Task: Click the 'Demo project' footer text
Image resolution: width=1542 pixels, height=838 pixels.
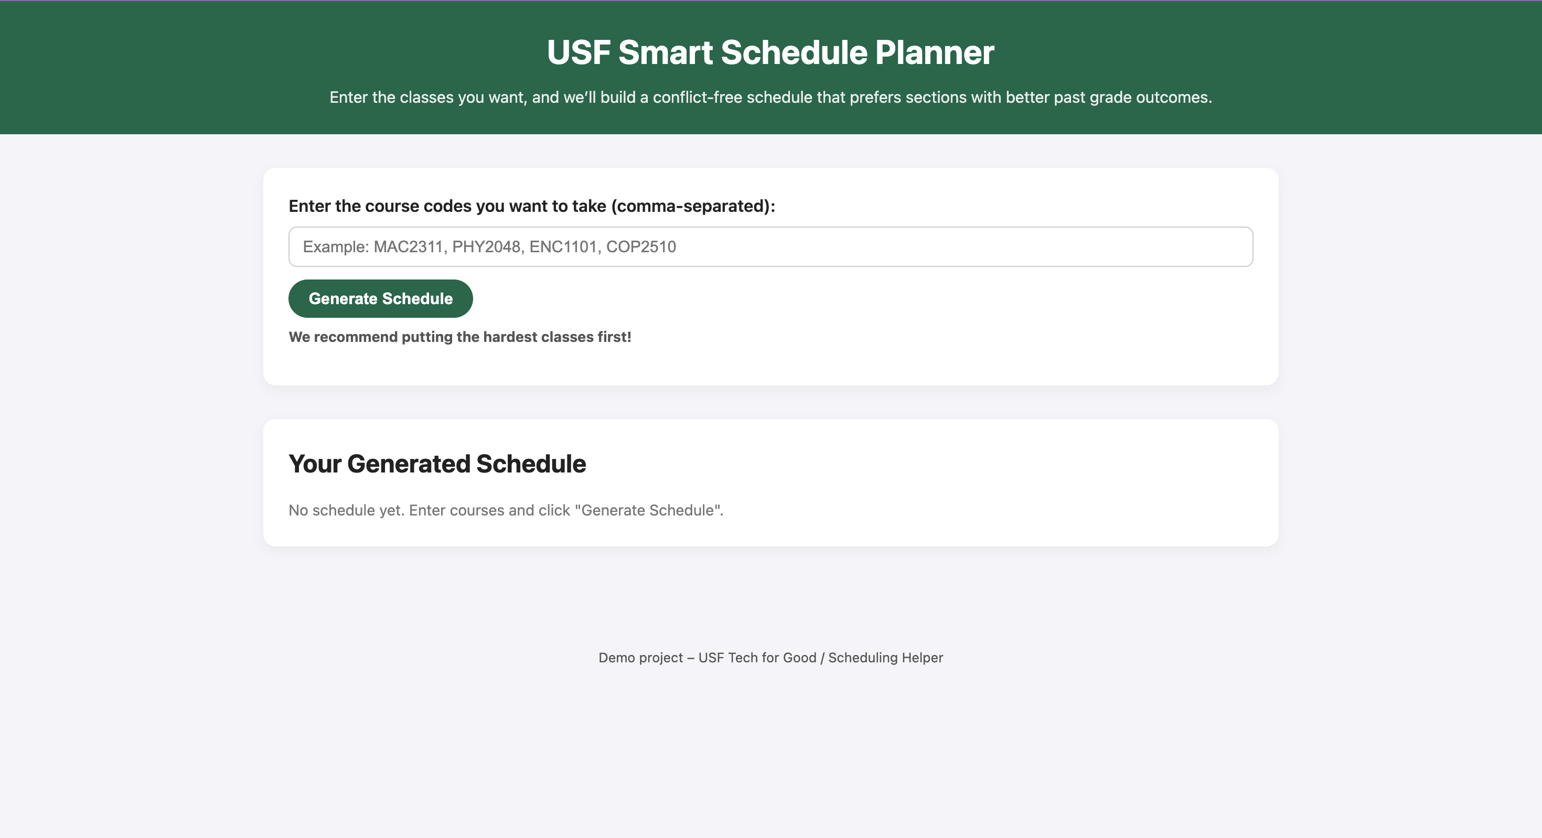Action: point(640,657)
